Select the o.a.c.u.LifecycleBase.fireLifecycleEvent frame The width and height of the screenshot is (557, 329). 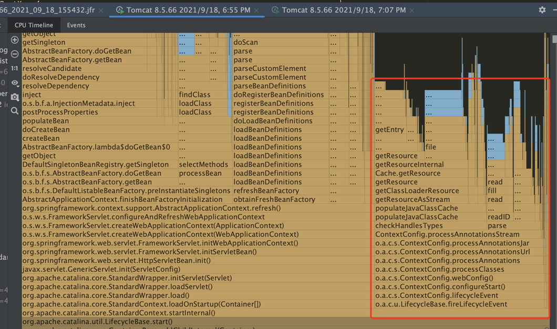pos(441,304)
